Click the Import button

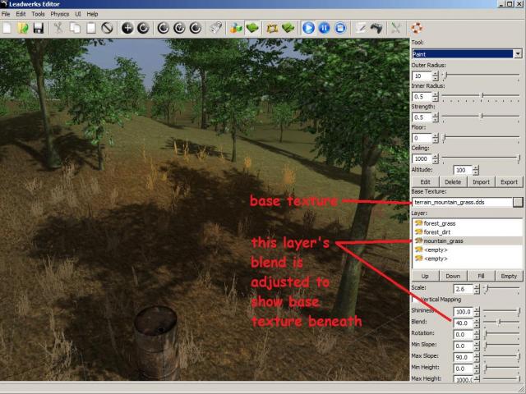(x=481, y=181)
